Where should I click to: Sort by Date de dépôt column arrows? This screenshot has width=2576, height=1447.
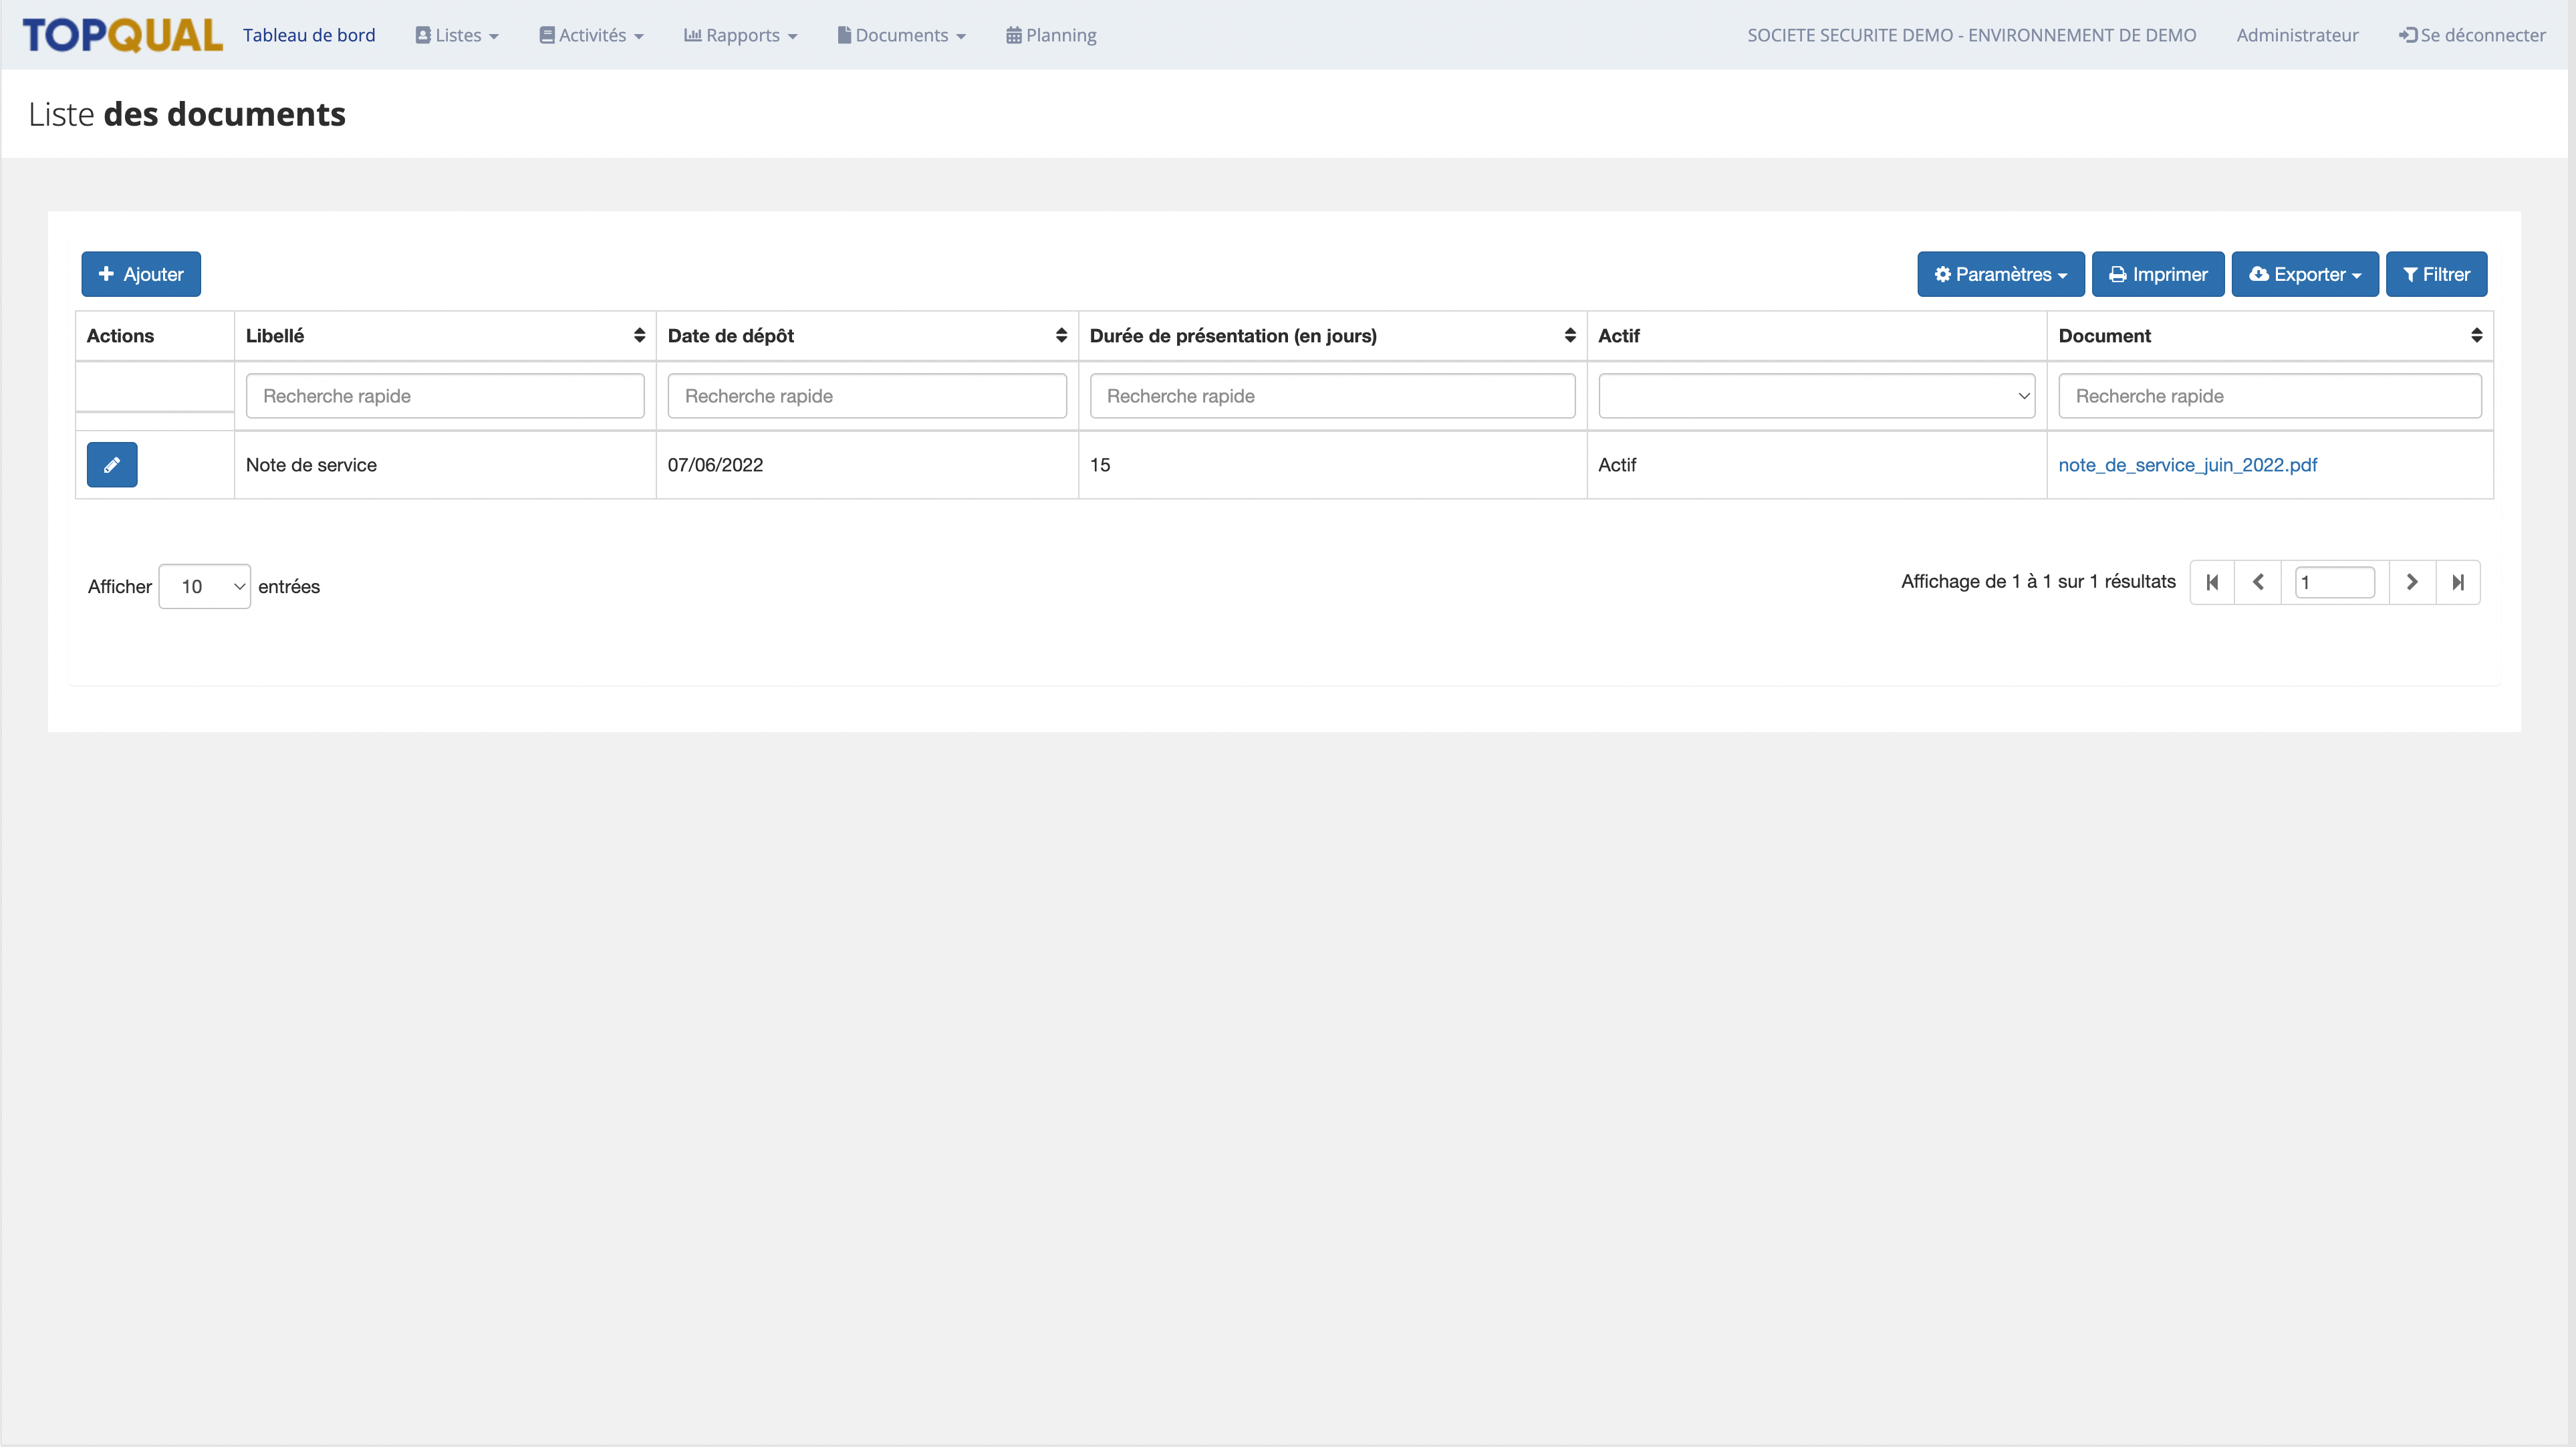click(x=1061, y=336)
